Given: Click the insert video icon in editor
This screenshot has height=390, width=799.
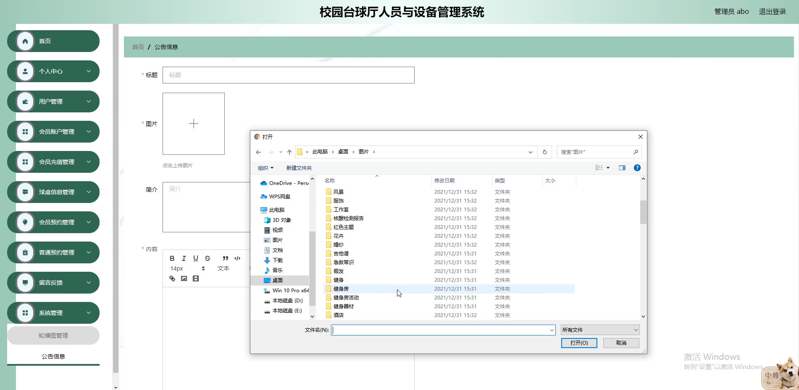Looking at the screenshot, I should [x=196, y=278].
